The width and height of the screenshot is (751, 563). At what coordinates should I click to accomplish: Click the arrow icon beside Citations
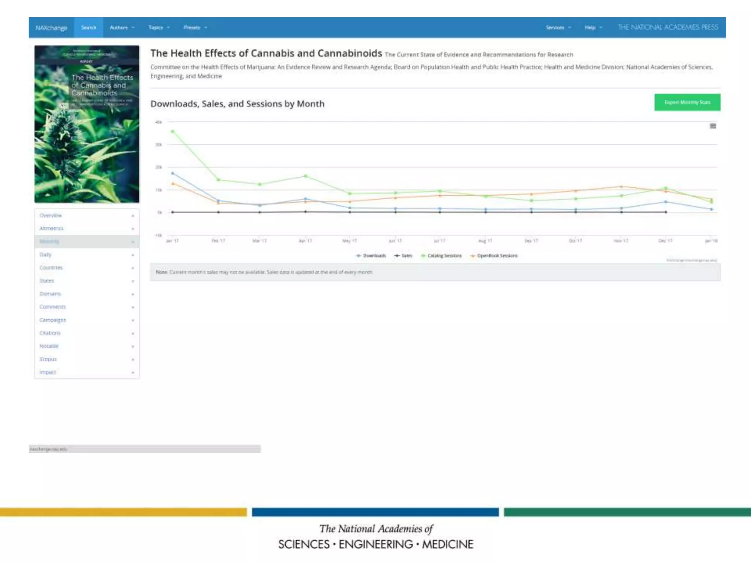coord(133,333)
